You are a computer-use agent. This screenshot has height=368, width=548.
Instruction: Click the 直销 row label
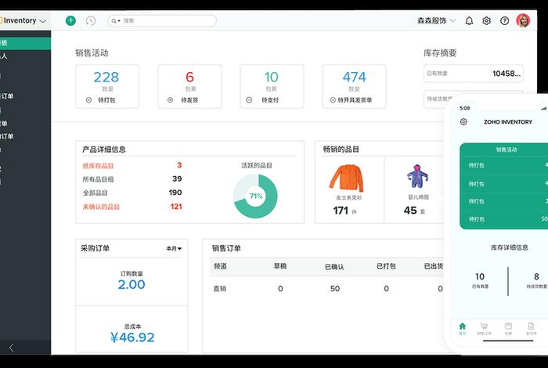click(220, 289)
